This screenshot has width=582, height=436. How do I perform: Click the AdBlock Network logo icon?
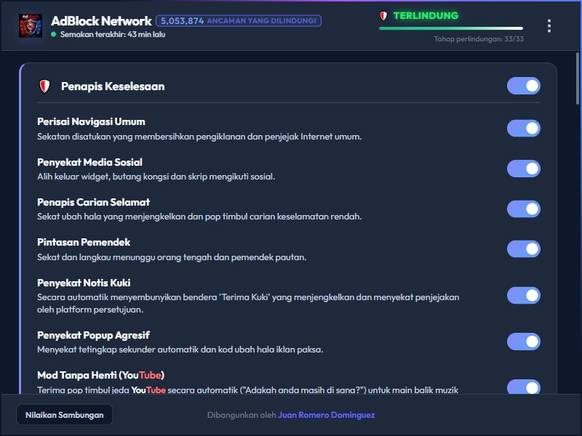point(31,26)
